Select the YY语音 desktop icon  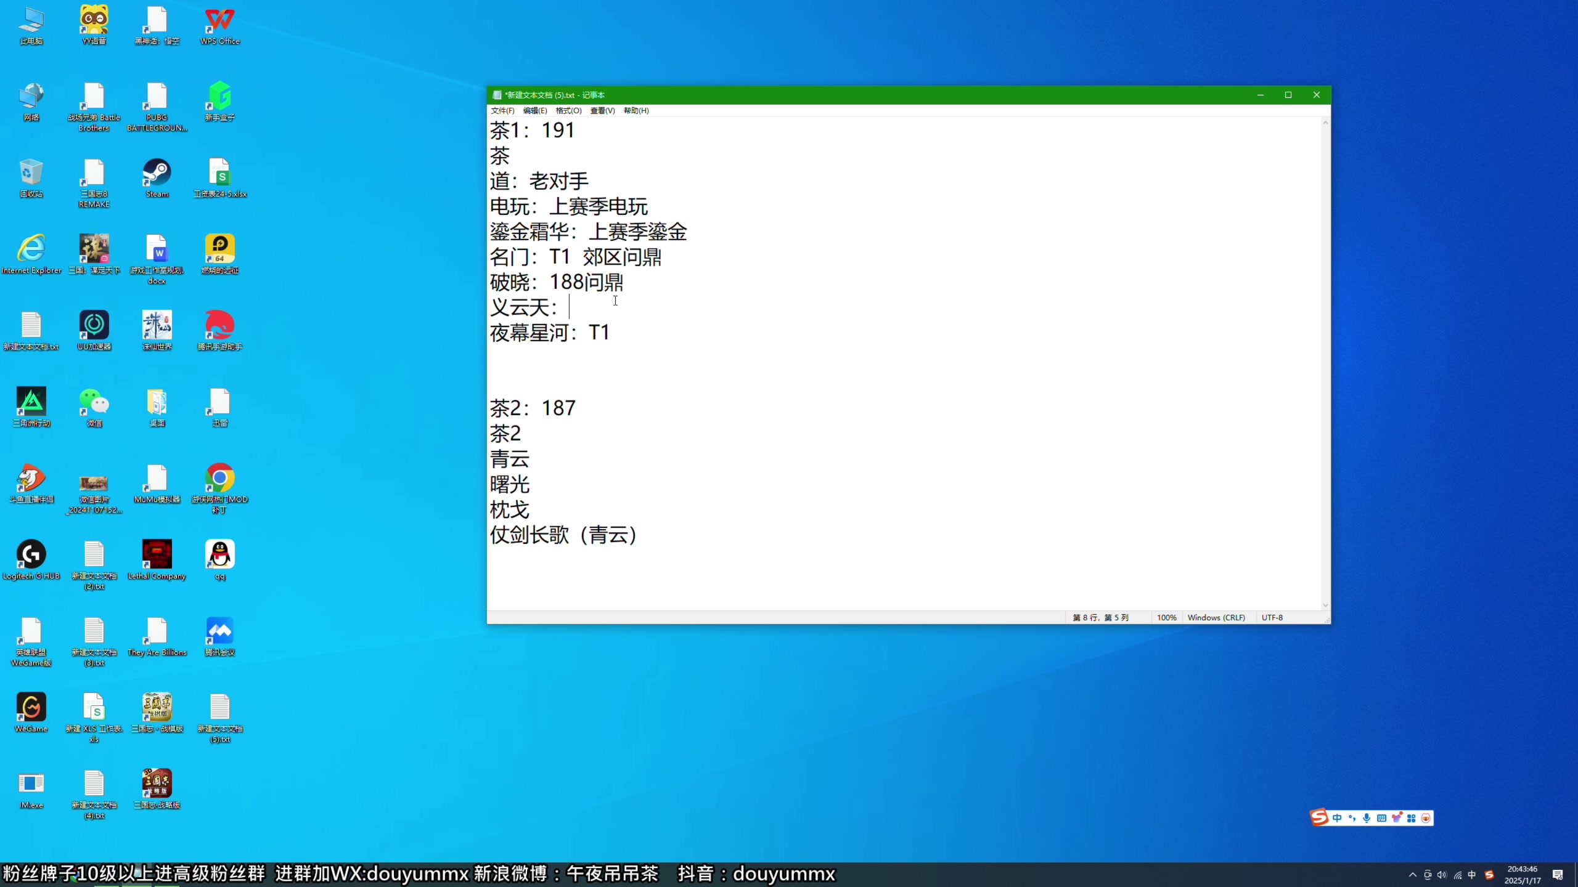(94, 26)
